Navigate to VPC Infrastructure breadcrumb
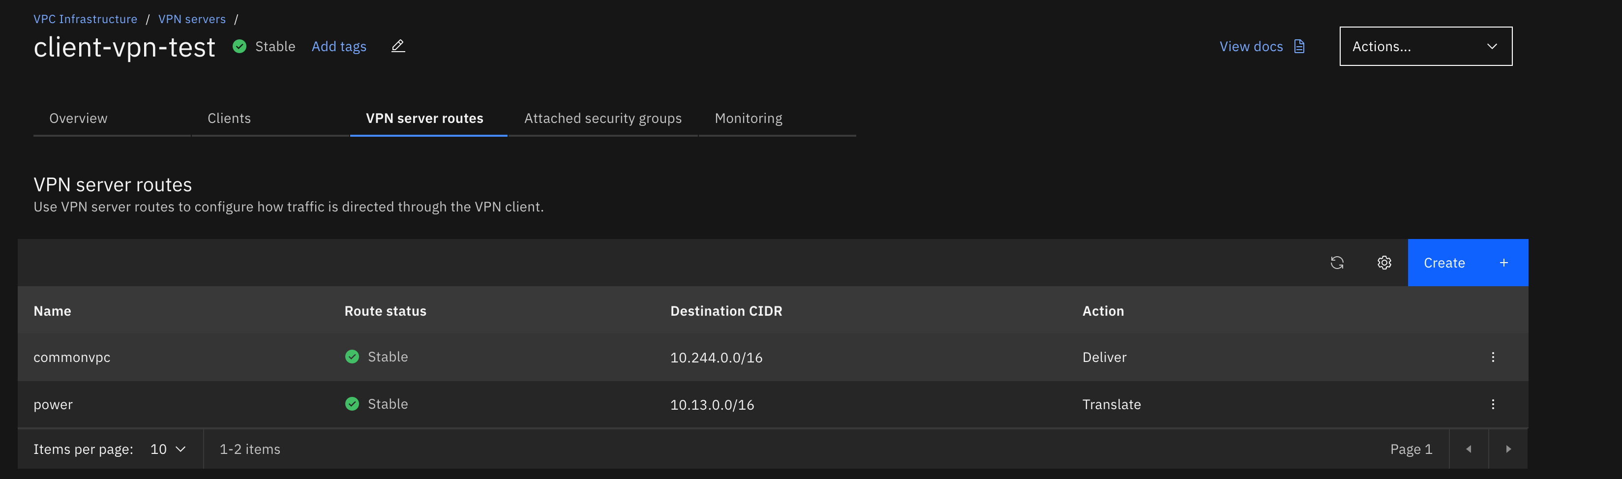1622x479 pixels. (x=85, y=19)
